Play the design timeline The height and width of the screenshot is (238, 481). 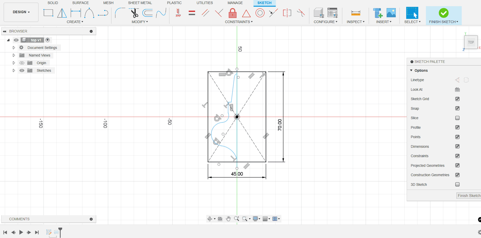[x=21, y=232]
